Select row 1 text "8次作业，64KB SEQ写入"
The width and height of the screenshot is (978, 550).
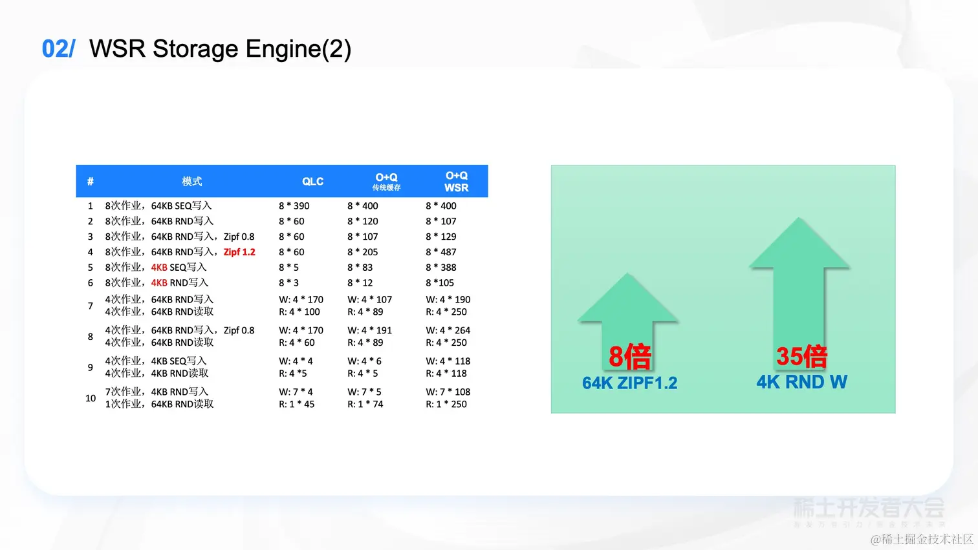tap(158, 206)
